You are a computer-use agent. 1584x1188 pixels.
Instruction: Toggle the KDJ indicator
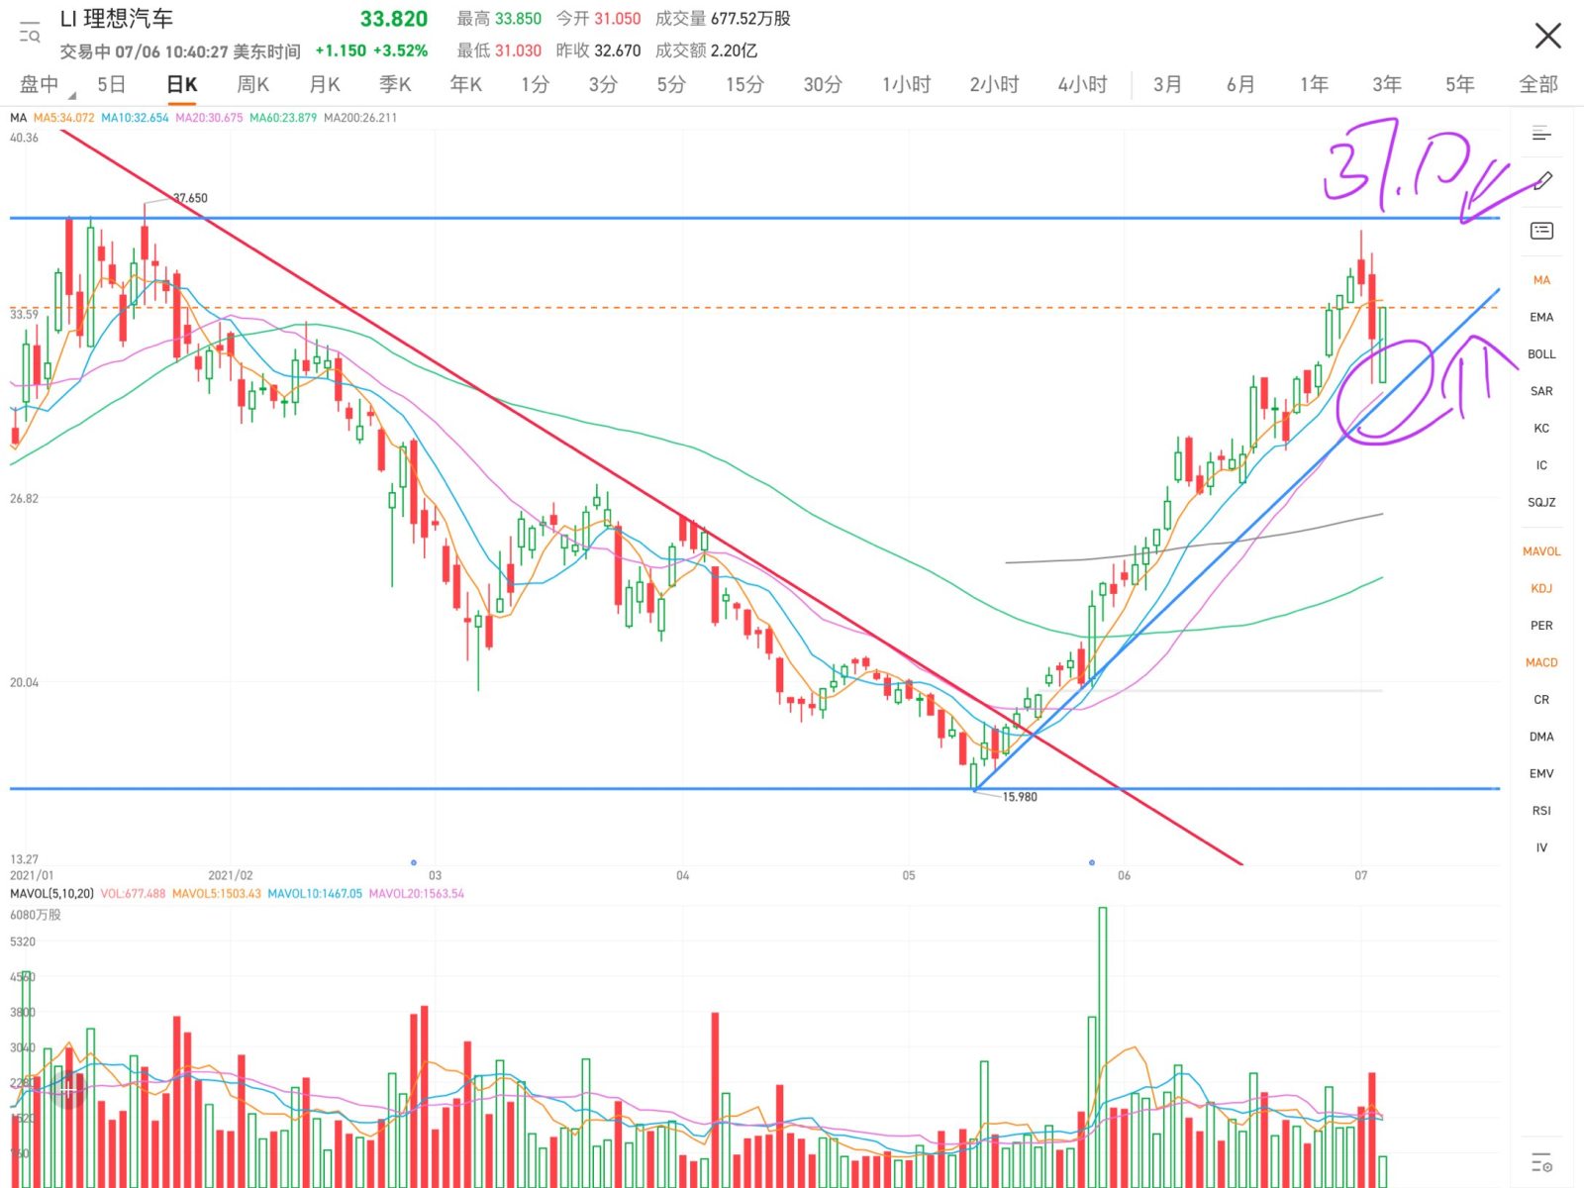[1541, 588]
